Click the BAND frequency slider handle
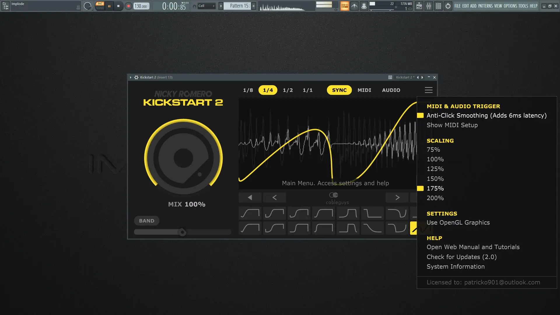 tap(182, 232)
